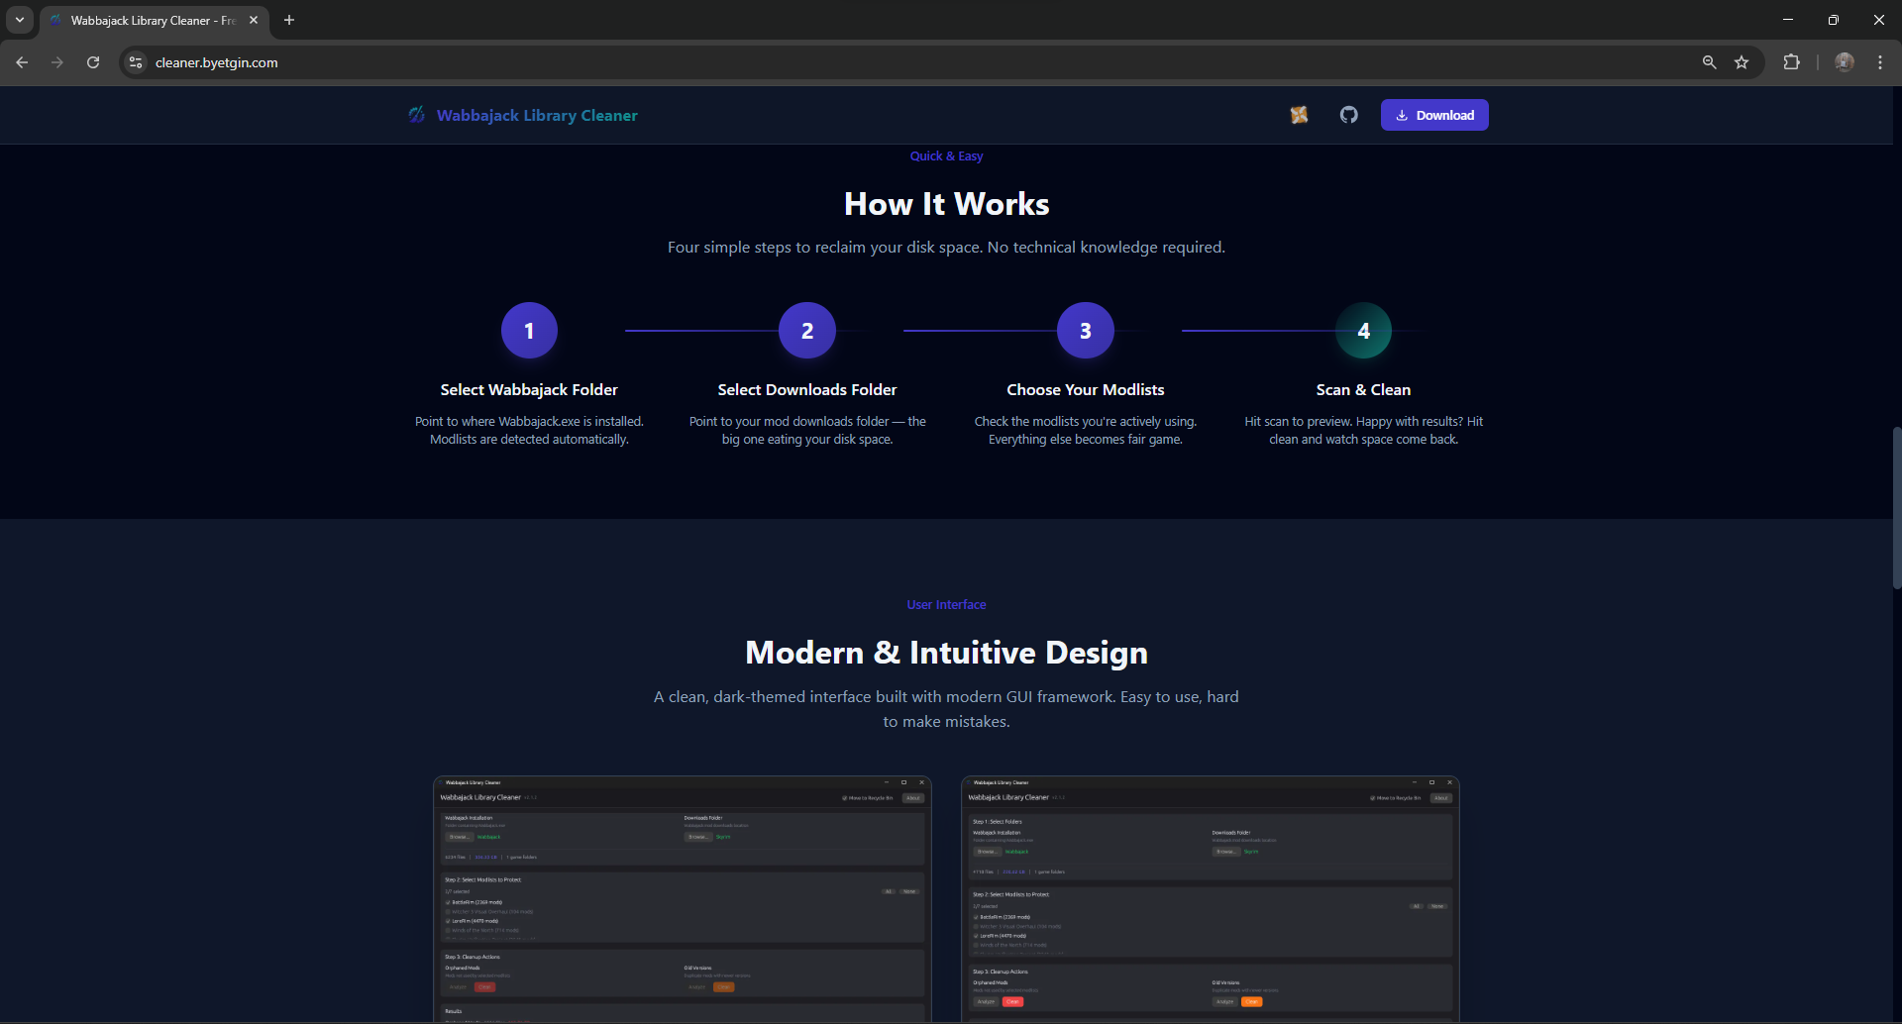Screen dimensions: 1902x1024
Task: Click the zoom magnifier icon in address bar
Action: [1709, 62]
